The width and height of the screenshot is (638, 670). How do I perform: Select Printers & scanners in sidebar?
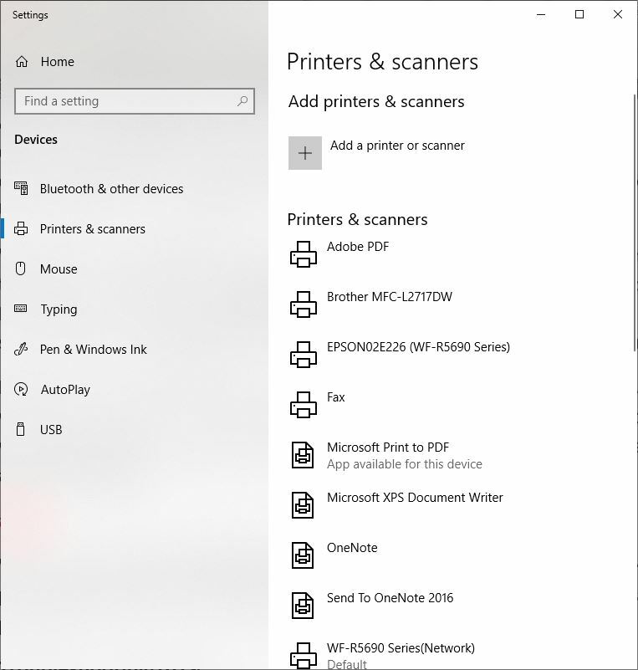93,229
